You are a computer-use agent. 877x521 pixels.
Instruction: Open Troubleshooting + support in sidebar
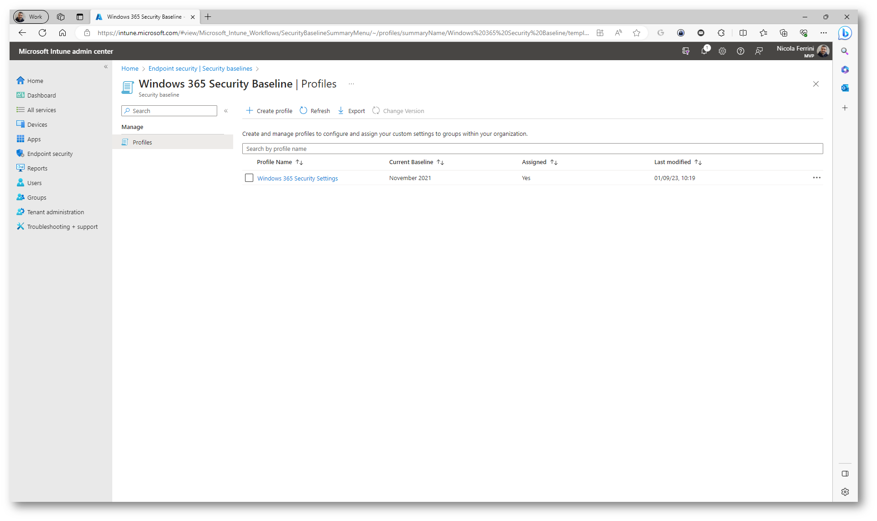[x=62, y=227]
